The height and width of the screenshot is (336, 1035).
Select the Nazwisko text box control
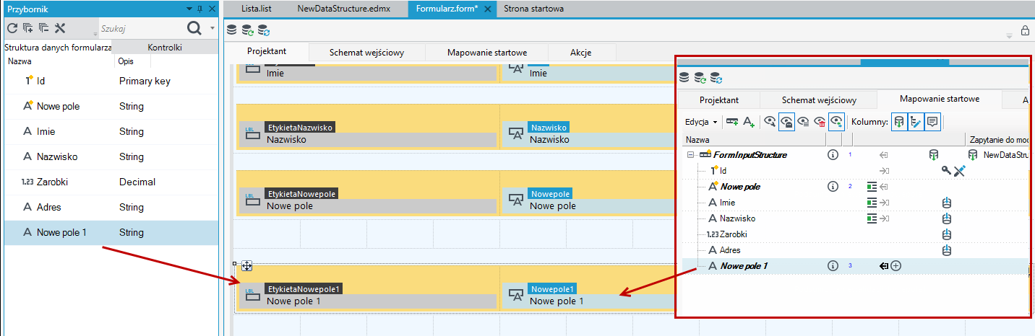pyautogui.click(x=587, y=133)
